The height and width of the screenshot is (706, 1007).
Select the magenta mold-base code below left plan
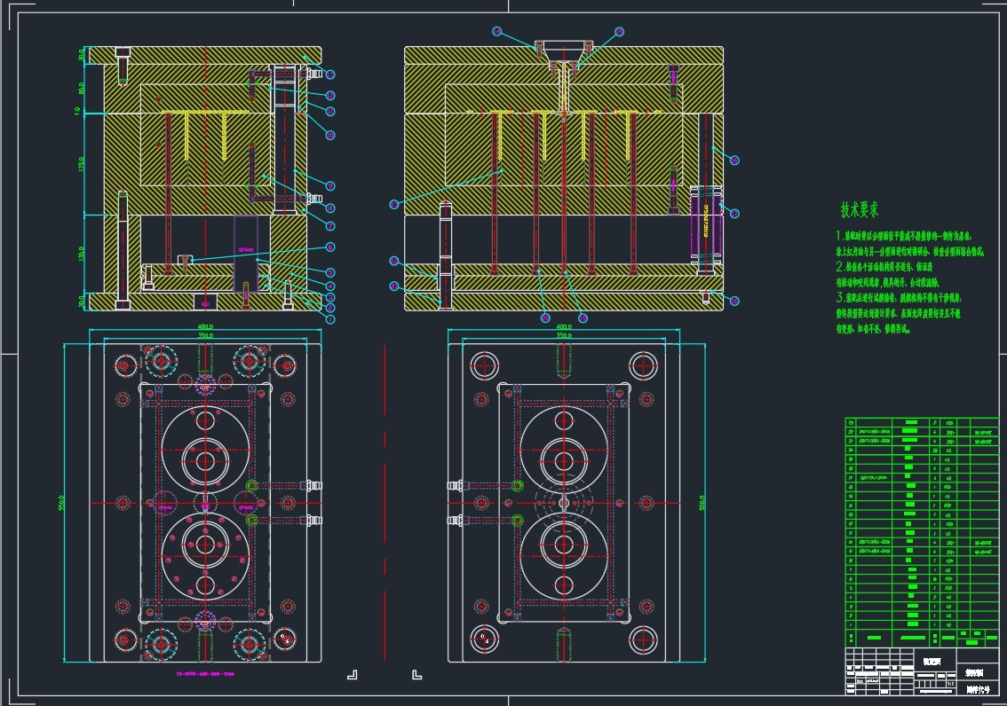[x=205, y=674]
